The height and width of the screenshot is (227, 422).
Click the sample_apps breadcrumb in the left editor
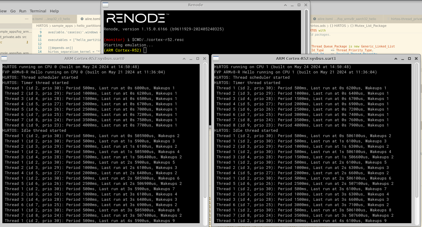tap(62, 26)
